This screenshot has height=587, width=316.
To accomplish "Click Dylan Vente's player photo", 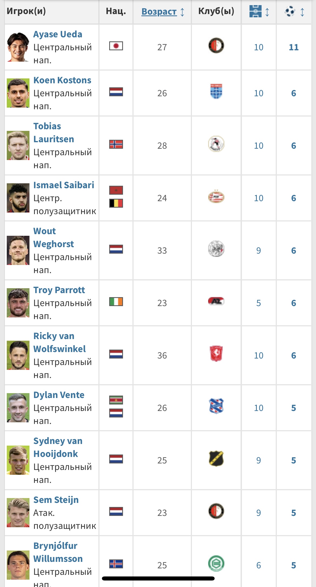I will [x=18, y=408].
